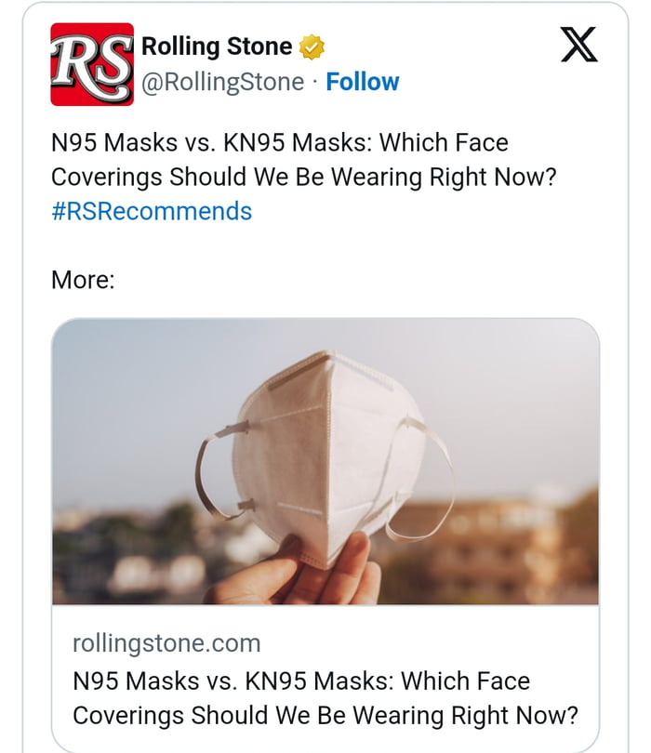The image size is (651, 753).
Task: Click the Rolling Stone RS avatar logo
Action: [92, 64]
